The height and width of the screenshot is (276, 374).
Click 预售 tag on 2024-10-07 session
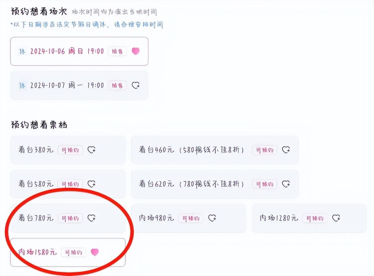click(117, 85)
